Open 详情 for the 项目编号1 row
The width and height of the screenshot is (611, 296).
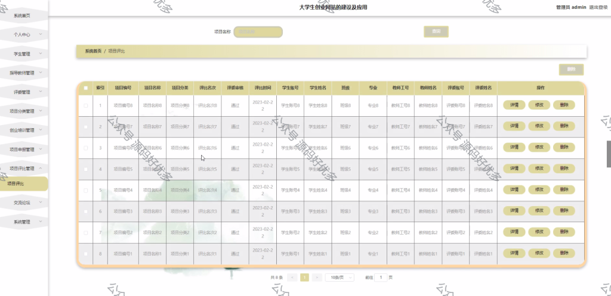[x=514, y=253]
